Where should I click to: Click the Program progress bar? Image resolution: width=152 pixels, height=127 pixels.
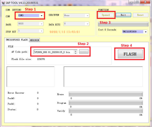point(106,103)
